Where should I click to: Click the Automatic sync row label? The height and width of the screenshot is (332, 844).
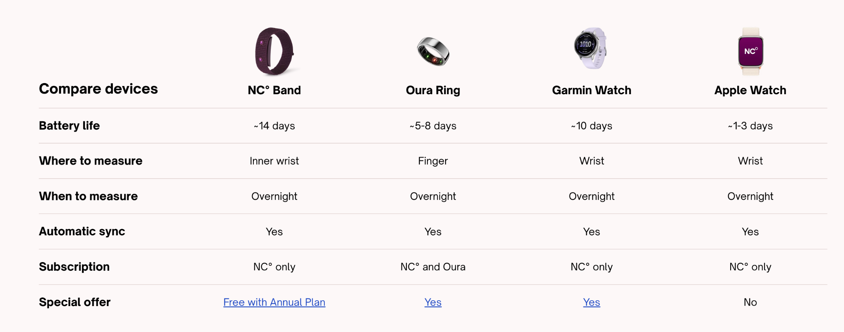pyautogui.click(x=82, y=231)
